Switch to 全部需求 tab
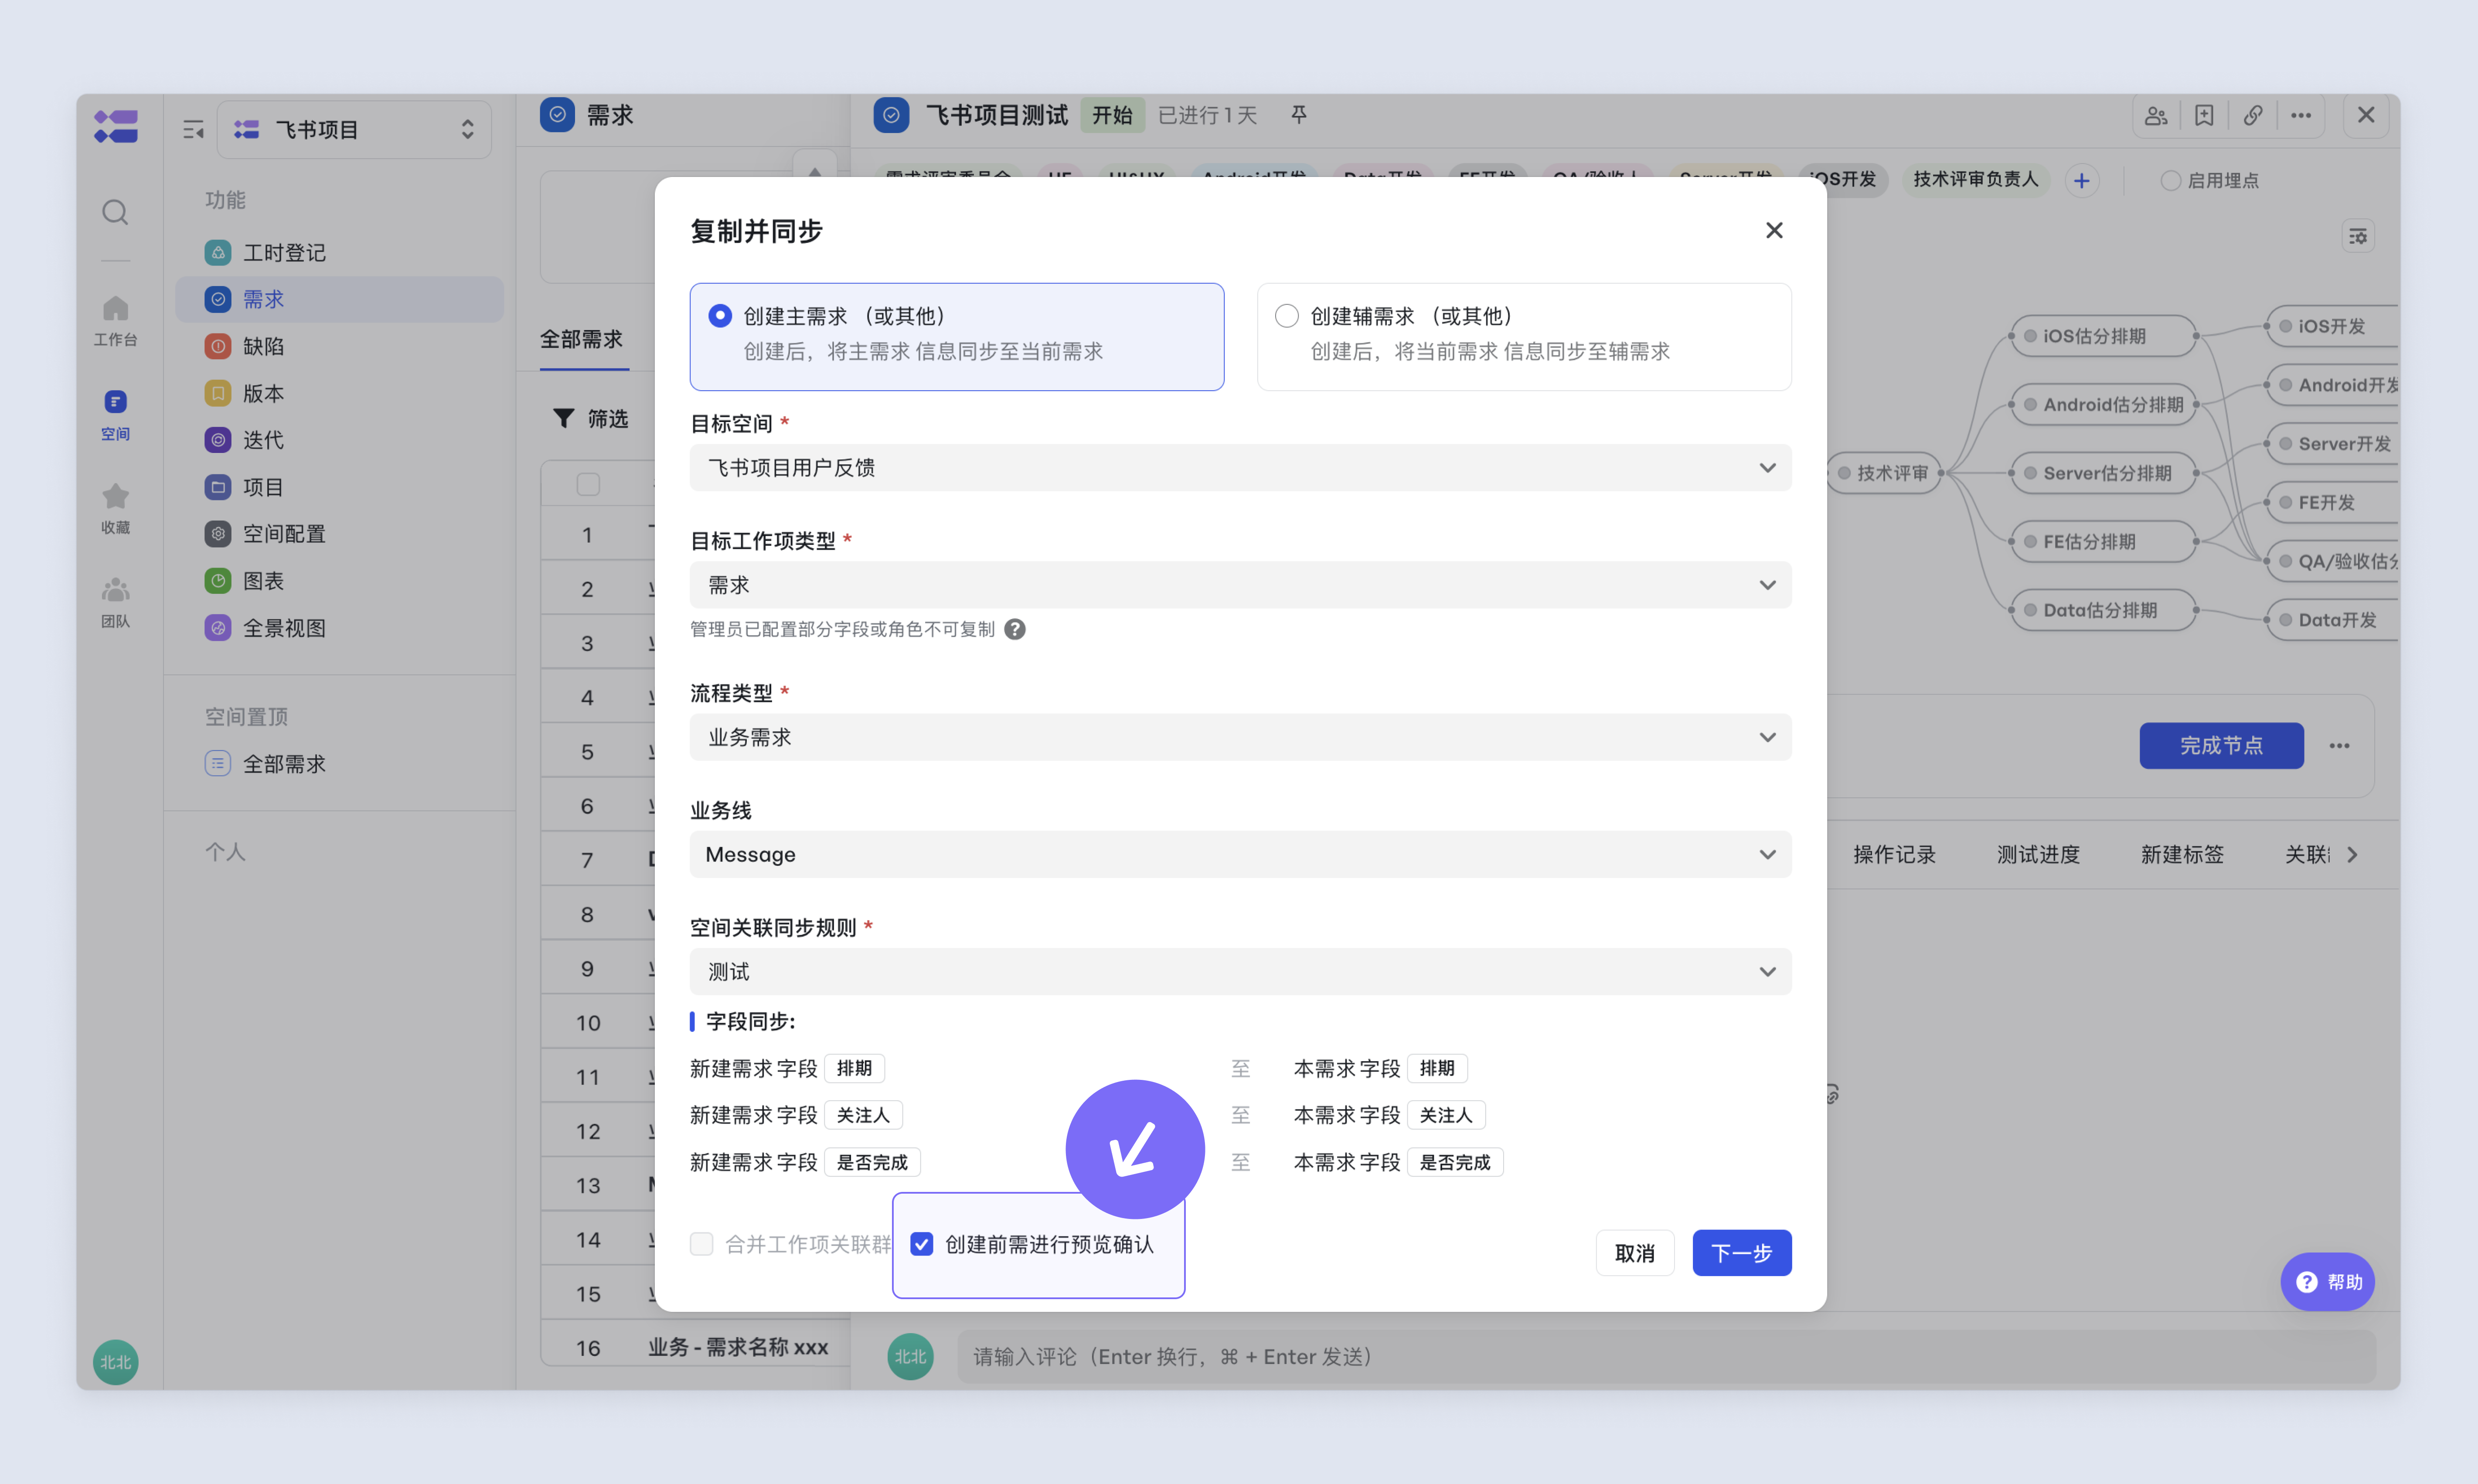The height and width of the screenshot is (1484, 2478). tap(582, 340)
